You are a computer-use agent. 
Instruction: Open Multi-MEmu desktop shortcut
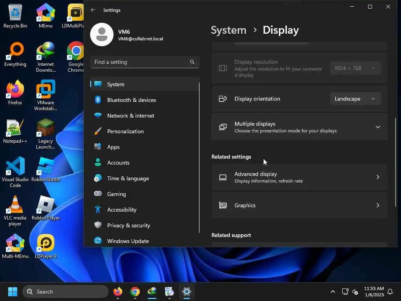[15, 246]
